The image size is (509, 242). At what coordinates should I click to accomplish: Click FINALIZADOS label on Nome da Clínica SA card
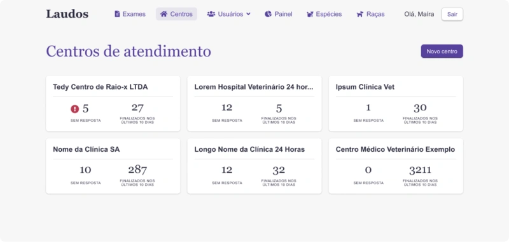(137, 183)
